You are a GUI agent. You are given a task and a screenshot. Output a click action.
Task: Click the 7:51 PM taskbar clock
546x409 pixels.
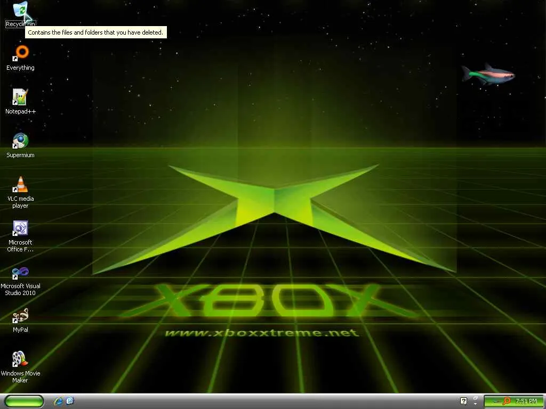(x=526, y=401)
